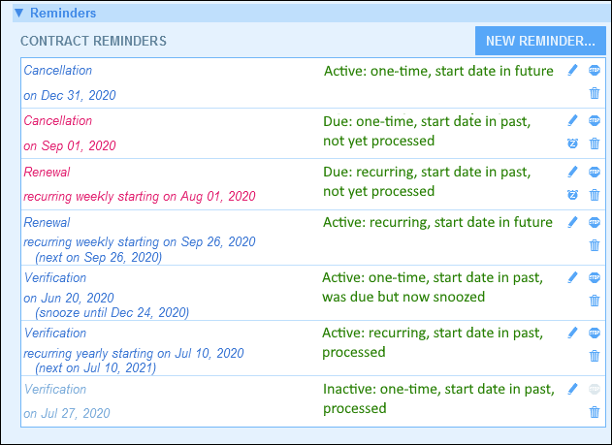Viewport: 612px width, 445px height.
Task: Edit the snoozed Jun 20 Verification reminder
Action: [x=573, y=277]
